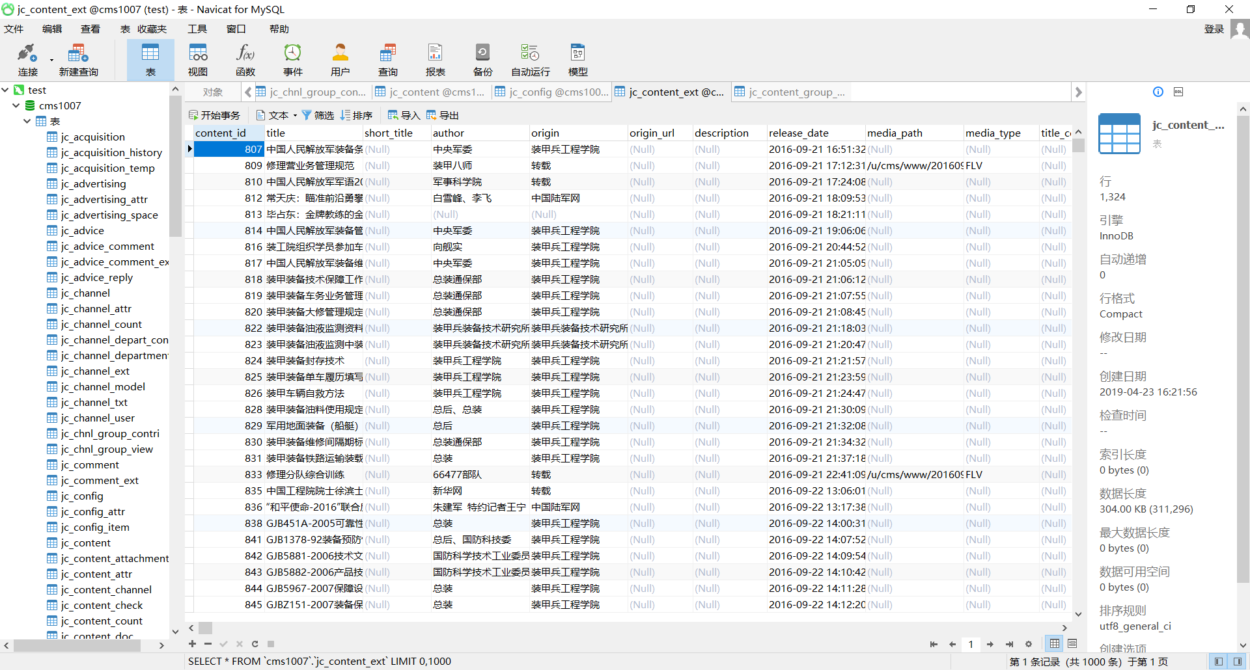
Task: Switch to the jc_config tab
Action: (x=551, y=92)
